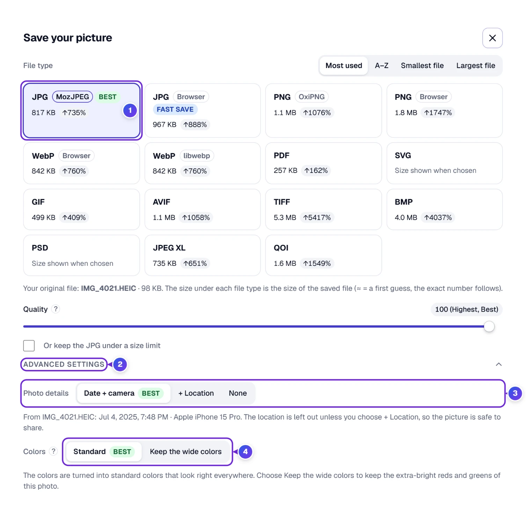
Task: Choose + Location for photo details
Action: point(196,393)
